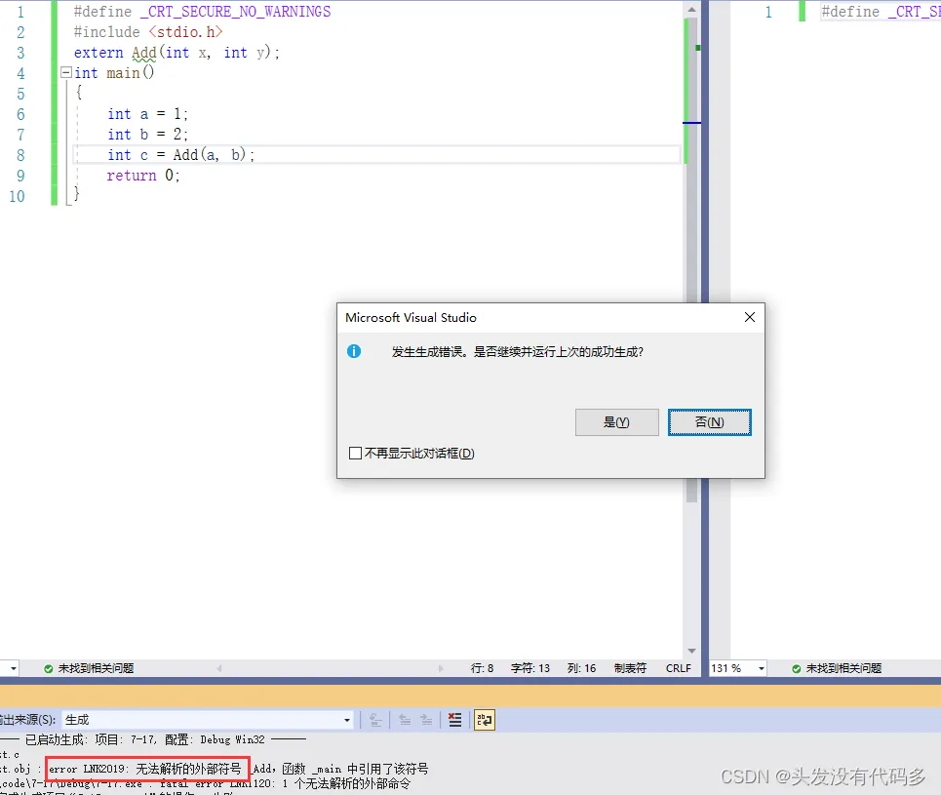Clear all output with the red X icon

coord(454,719)
